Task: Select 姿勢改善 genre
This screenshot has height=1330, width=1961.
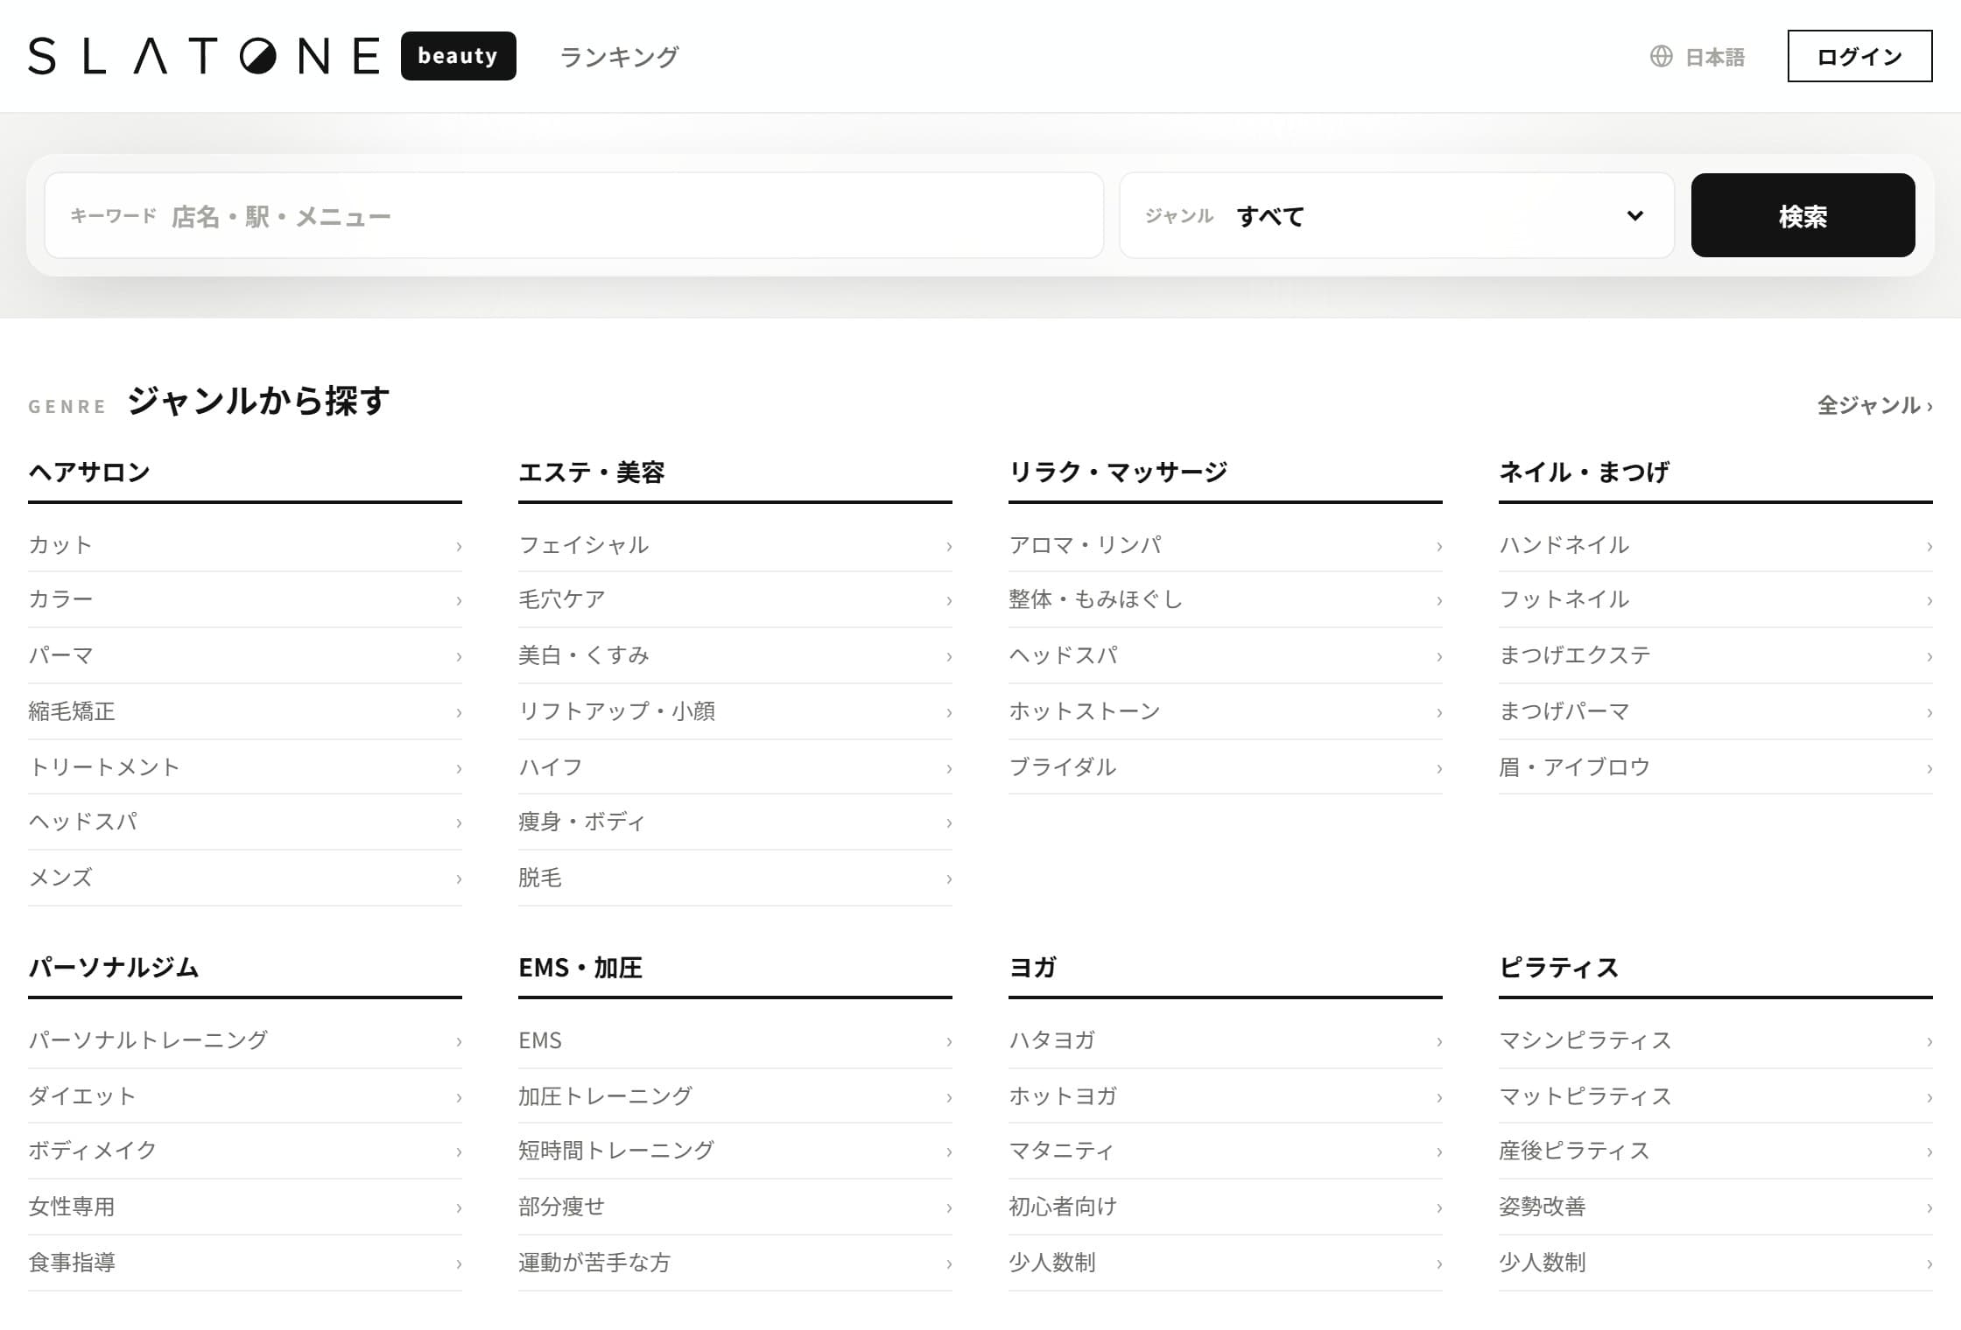Action: coord(1716,1207)
